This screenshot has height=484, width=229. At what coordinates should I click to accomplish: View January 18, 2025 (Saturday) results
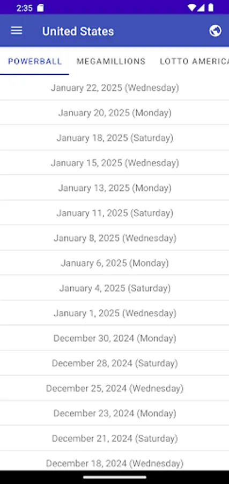pyautogui.click(x=115, y=138)
